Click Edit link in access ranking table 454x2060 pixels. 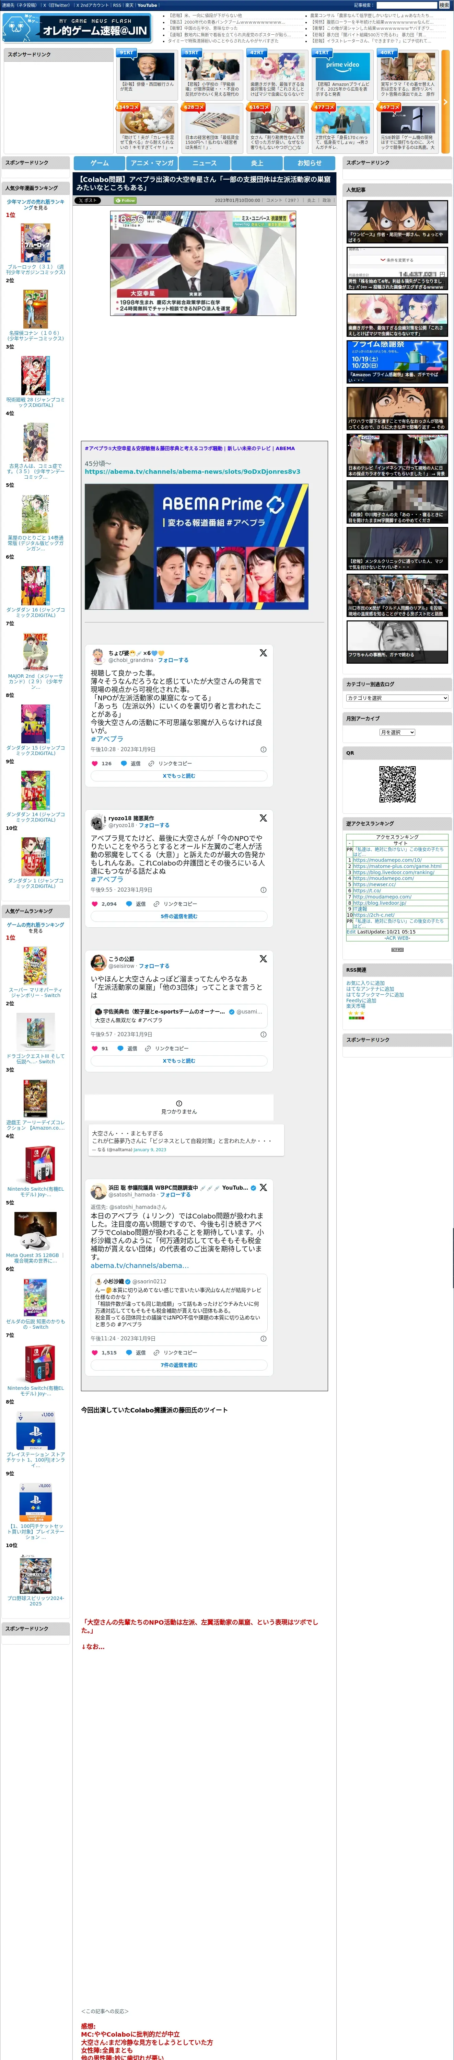pyautogui.click(x=351, y=932)
